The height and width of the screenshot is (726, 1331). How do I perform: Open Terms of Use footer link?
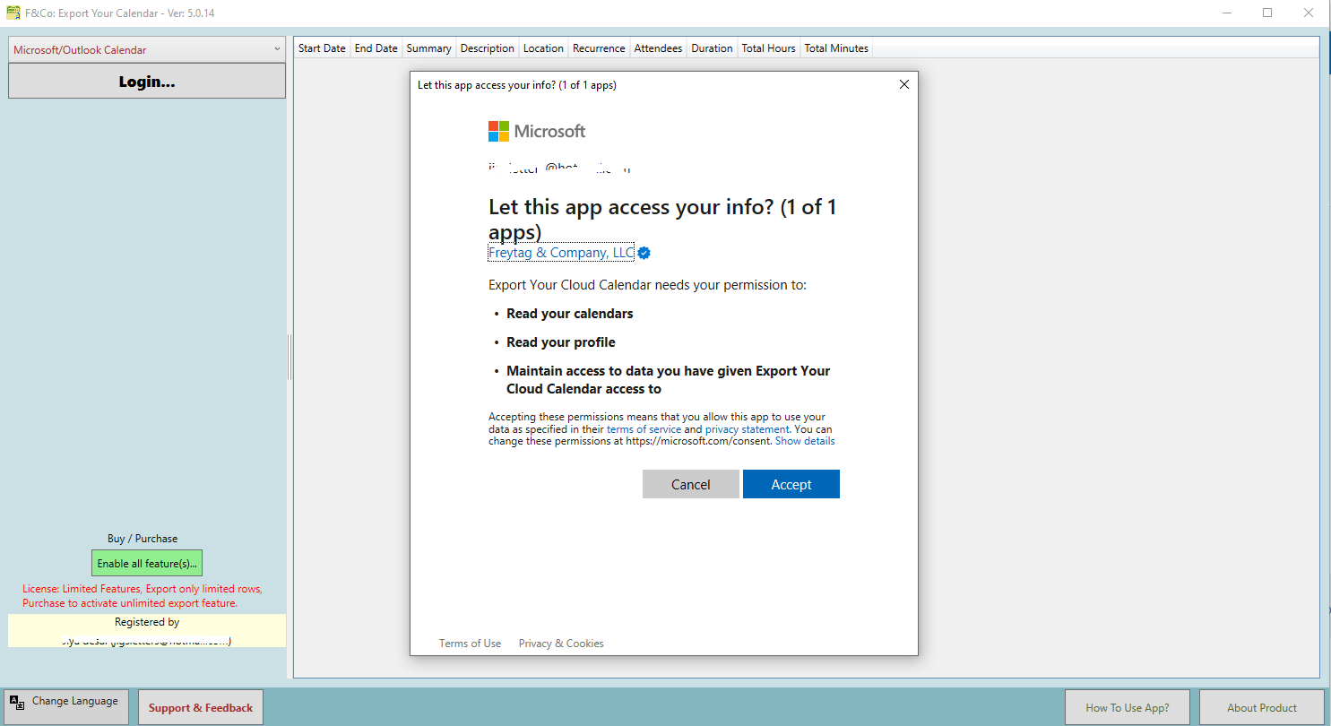pos(471,644)
